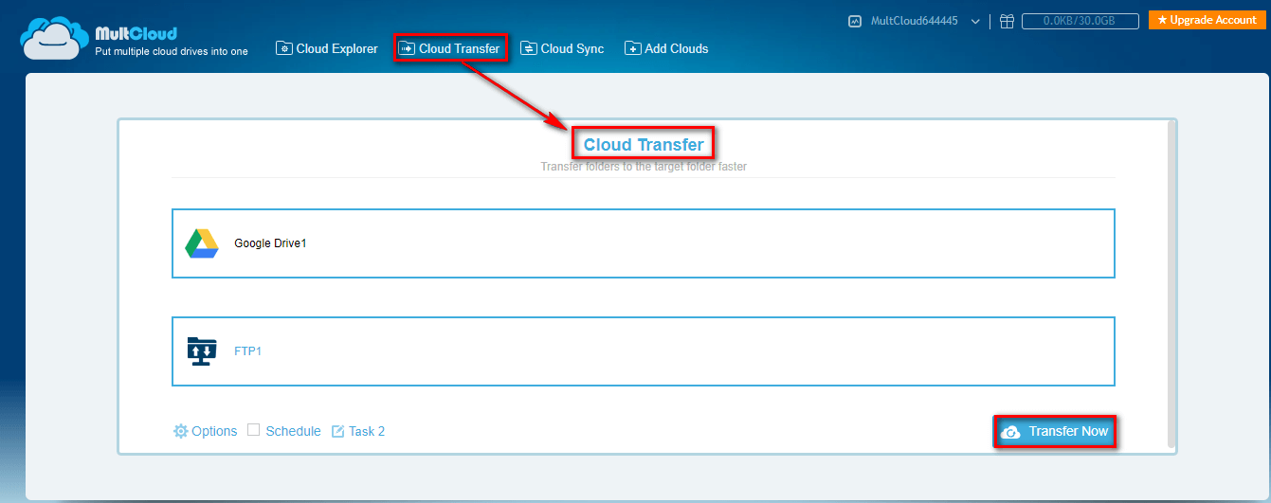Select the Google Drive1 source box

[x=644, y=243]
